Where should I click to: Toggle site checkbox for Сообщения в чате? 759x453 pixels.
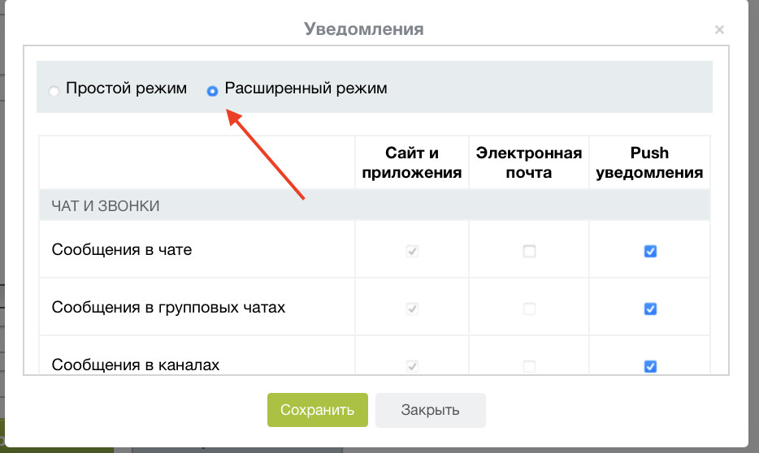pyautogui.click(x=413, y=252)
